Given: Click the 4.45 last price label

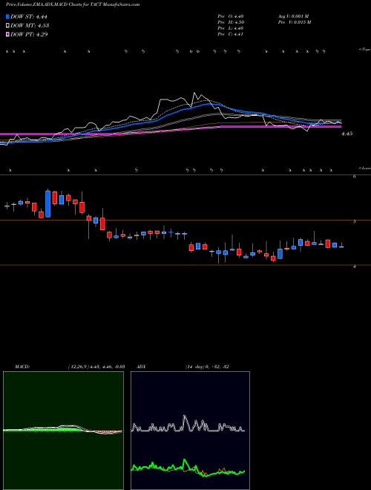Looking at the screenshot, I should pyautogui.click(x=347, y=134).
